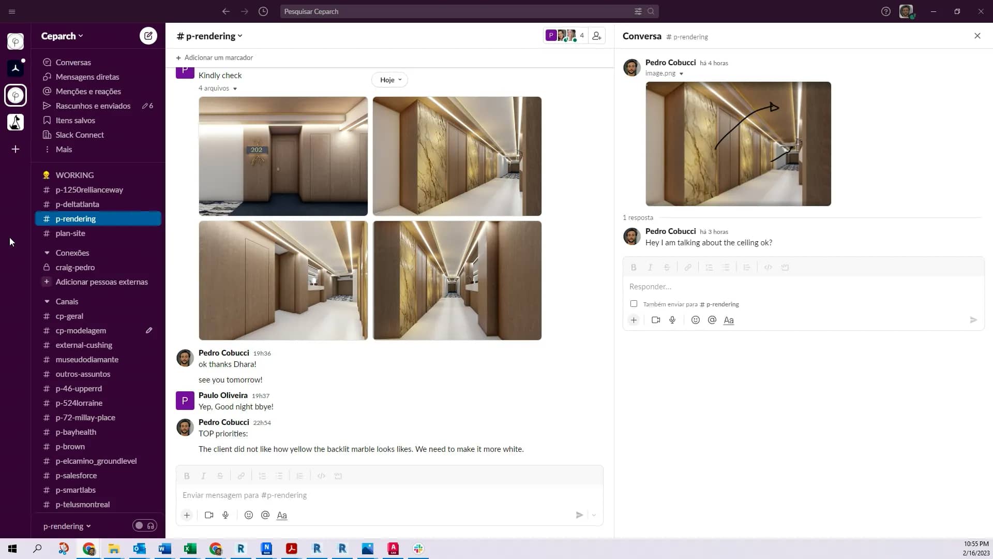Start a new message with the compose icon
The height and width of the screenshot is (559, 993).
(148, 36)
